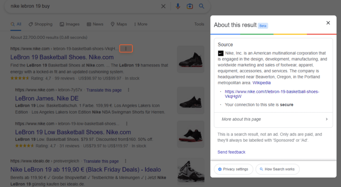Open the Nike LeBron 19 Idealo result
Image resolution: width=341 pixels, height=187 pixels.
(86, 170)
